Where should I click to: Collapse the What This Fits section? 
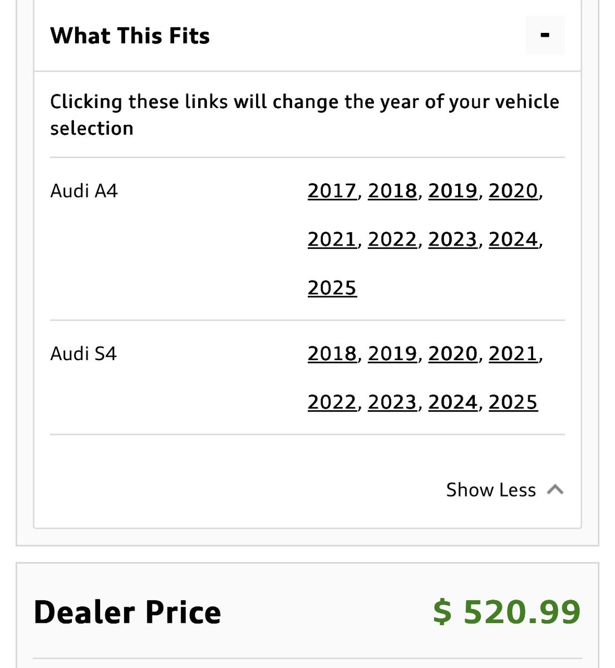click(x=545, y=36)
